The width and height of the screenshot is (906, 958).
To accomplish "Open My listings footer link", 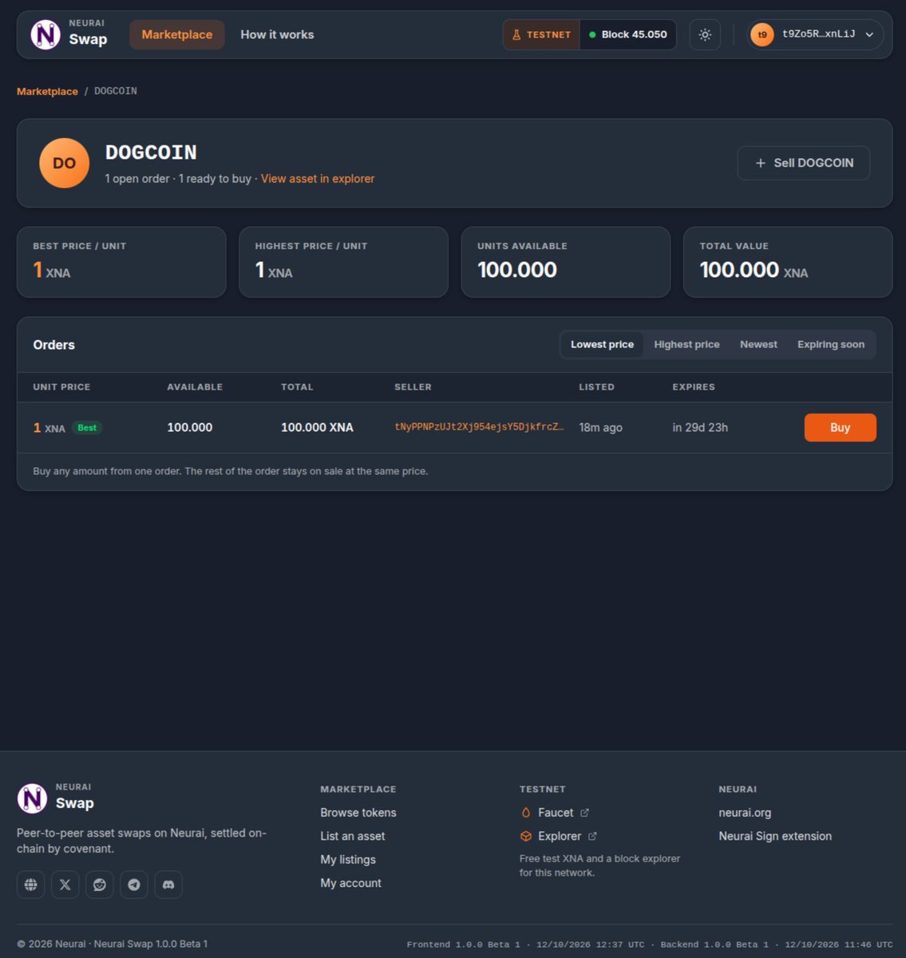I will [x=348, y=860].
